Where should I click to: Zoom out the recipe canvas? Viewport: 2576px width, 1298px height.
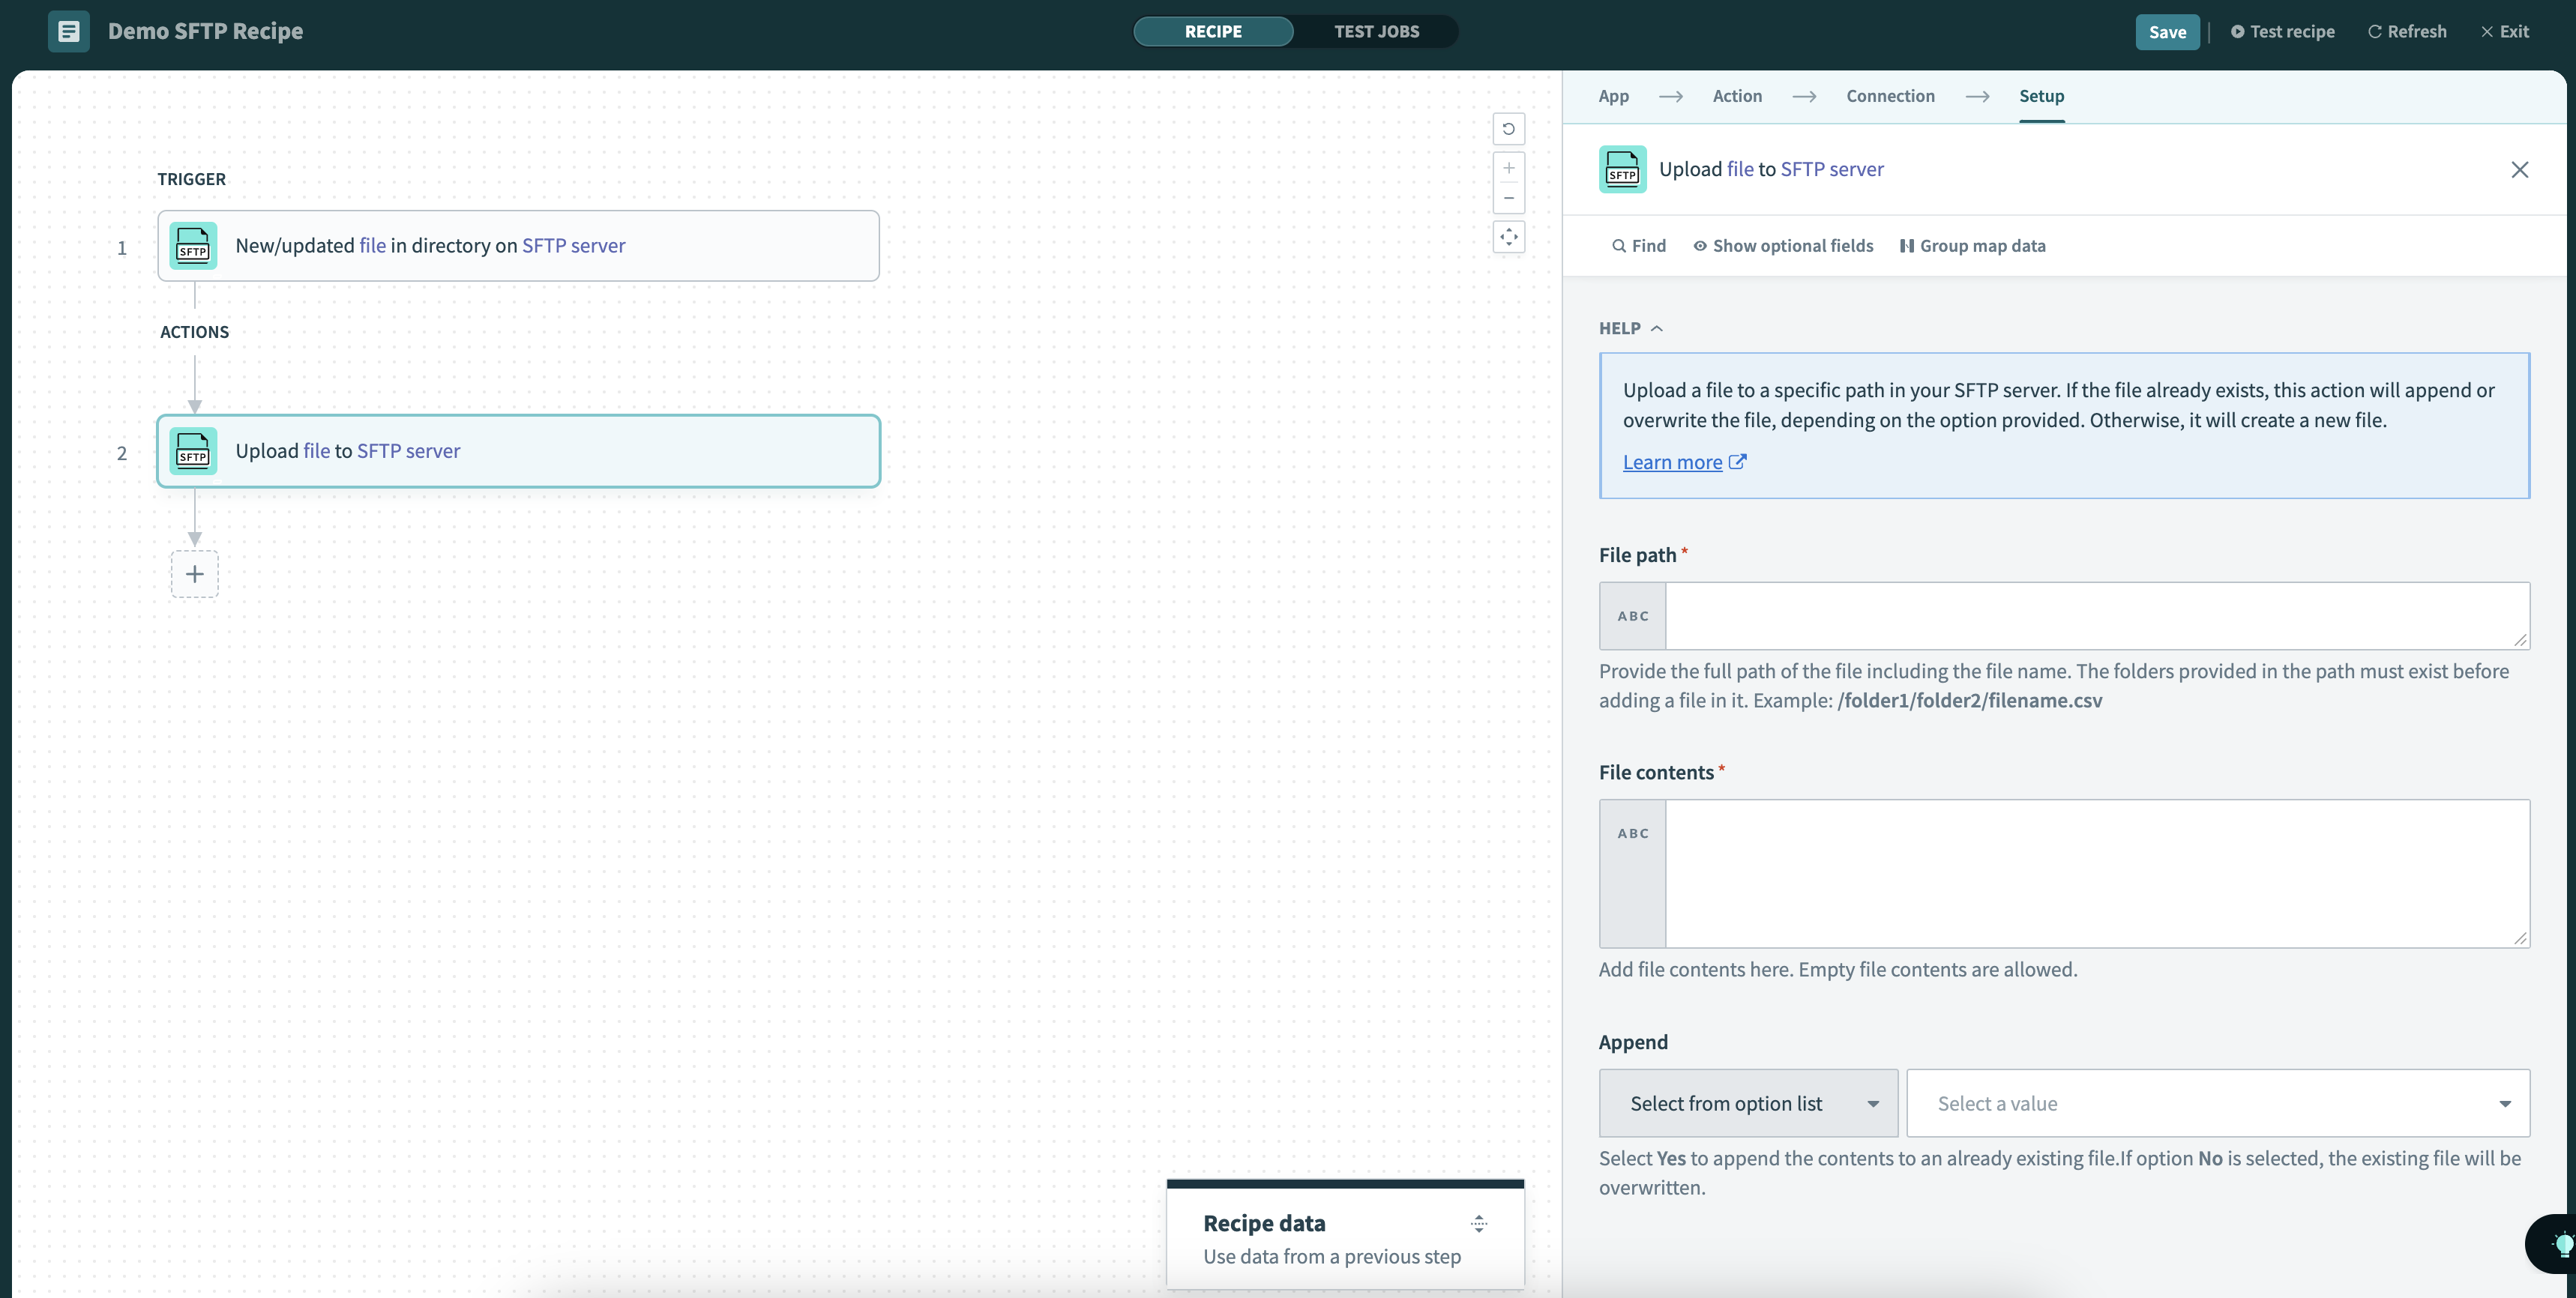[1508, 198]
